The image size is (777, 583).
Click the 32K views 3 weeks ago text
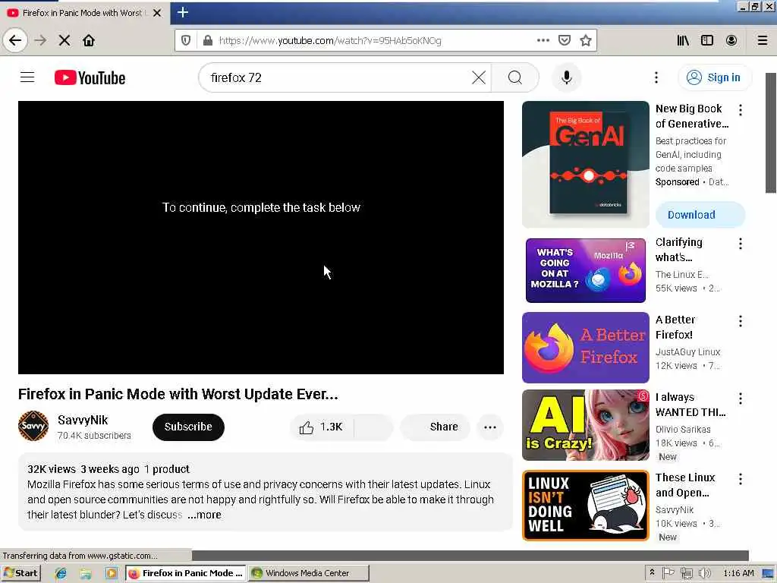[x=83, y=469]
